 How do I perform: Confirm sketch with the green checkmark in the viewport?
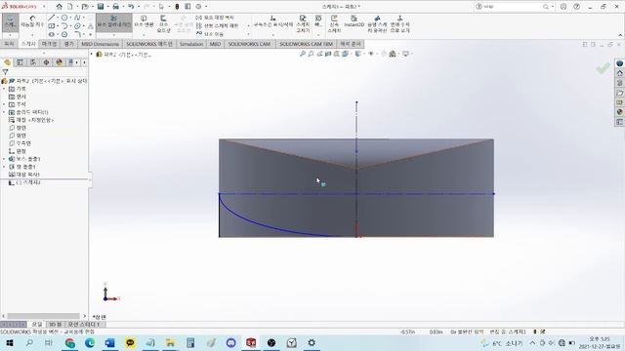[x=603, y=68]
